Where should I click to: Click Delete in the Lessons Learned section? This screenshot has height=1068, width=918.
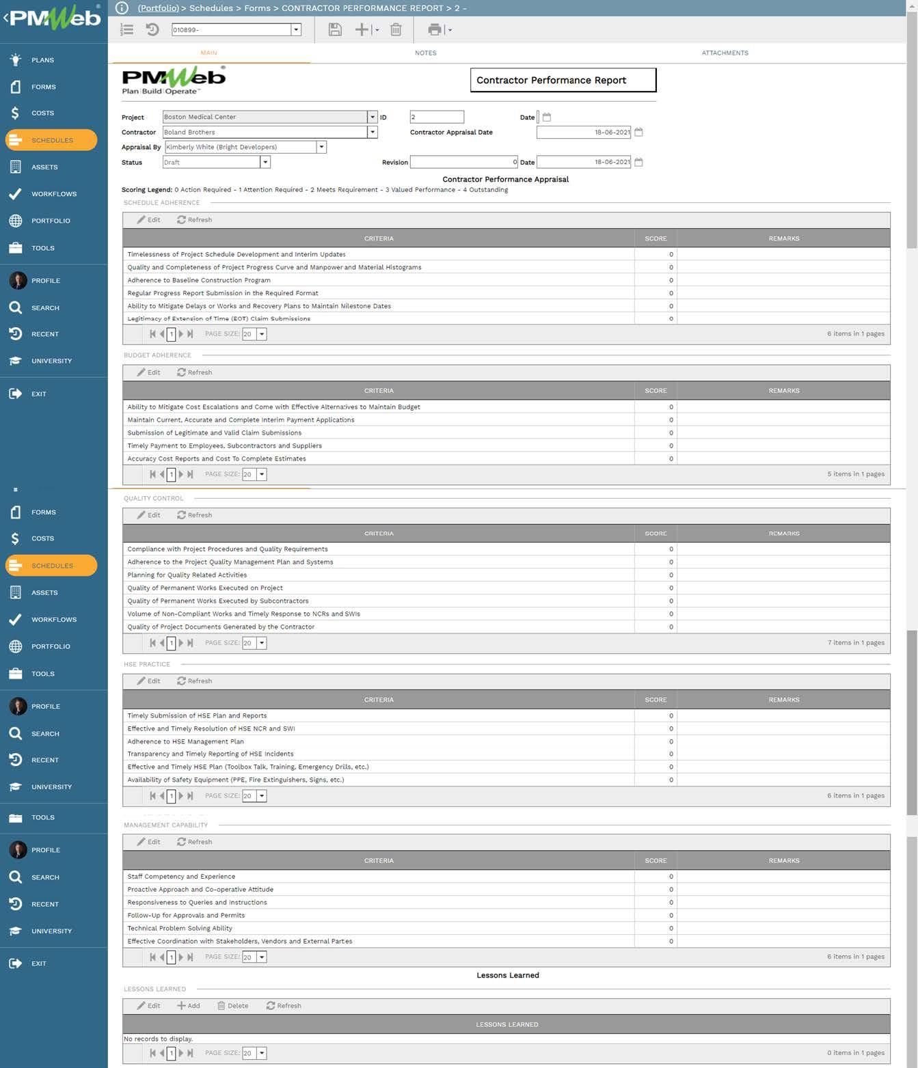(x=233, y=1006)
